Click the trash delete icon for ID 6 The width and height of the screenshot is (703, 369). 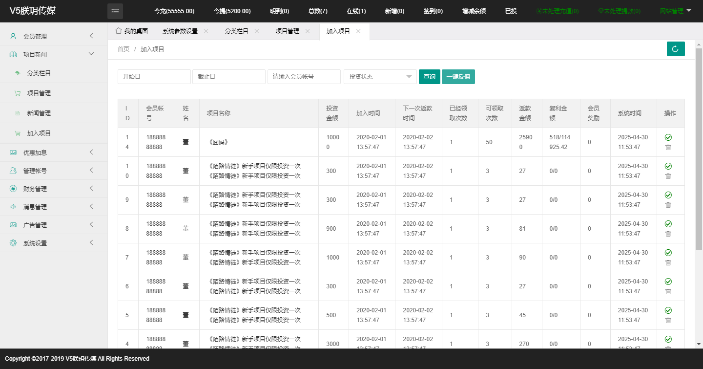668,291
